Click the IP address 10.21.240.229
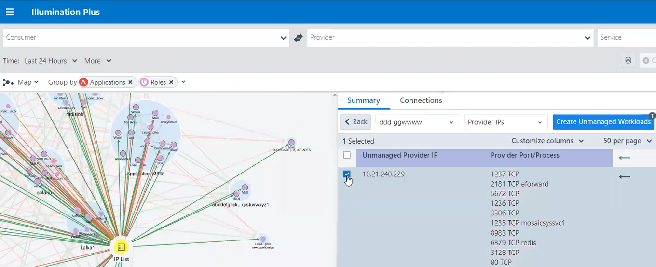The image size is (656, 267). (383, 174)
